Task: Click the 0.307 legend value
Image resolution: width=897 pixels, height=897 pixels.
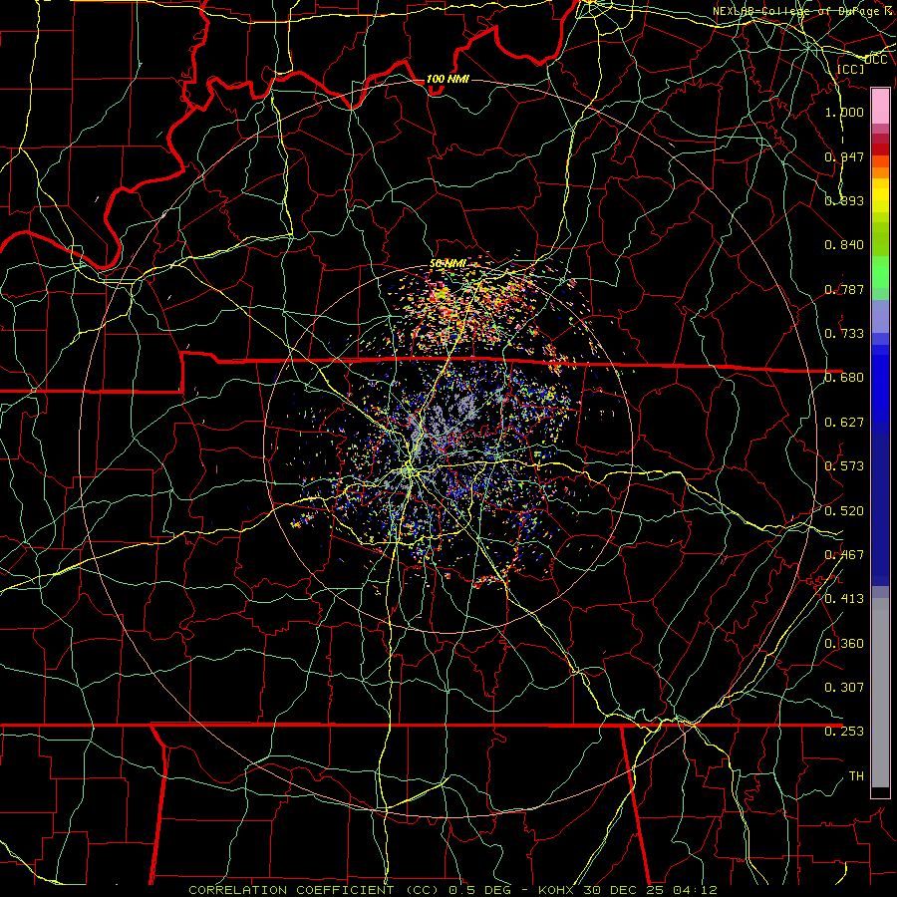Action: 844,688
